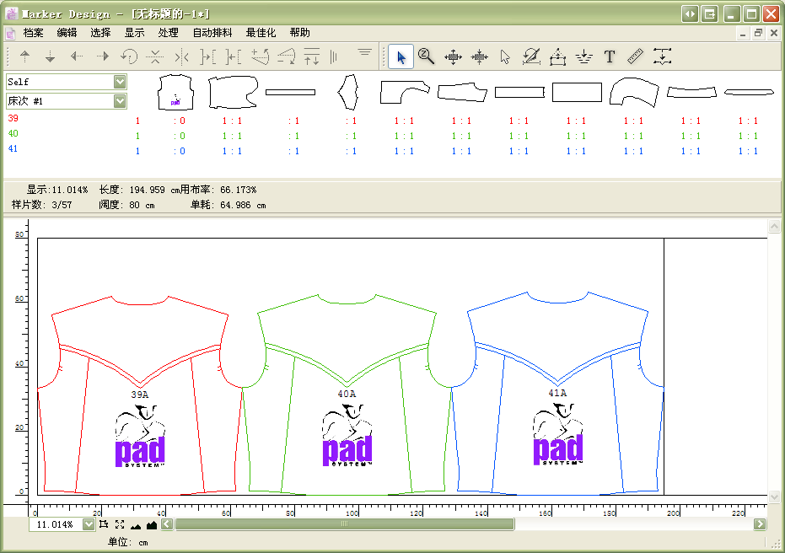Open the 最佳化 menu

point(261,33)
